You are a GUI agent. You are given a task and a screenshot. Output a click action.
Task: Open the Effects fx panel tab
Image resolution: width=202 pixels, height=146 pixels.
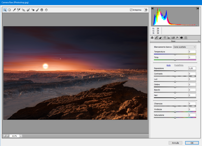pyautogui.click(x=177, y=38)
